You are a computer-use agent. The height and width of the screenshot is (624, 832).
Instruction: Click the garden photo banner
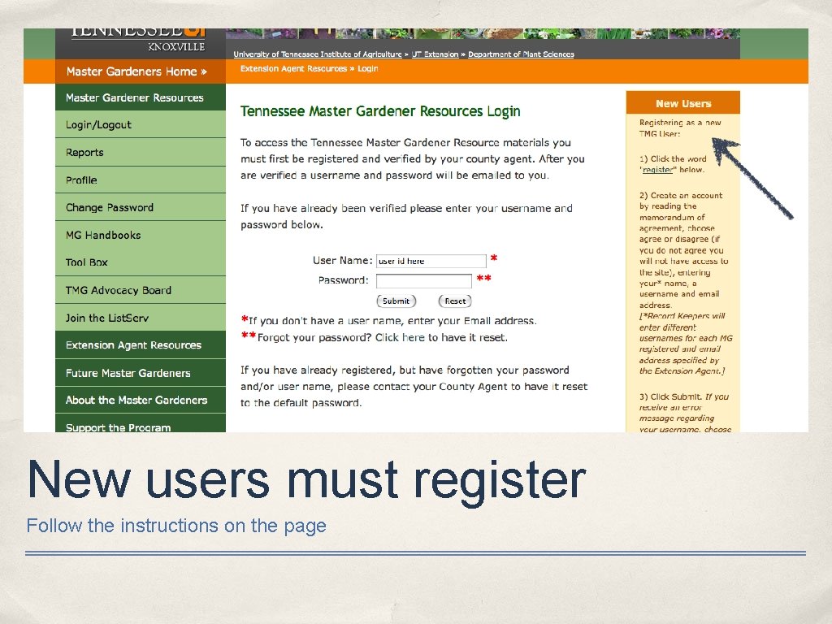click(x=483, y=33)
